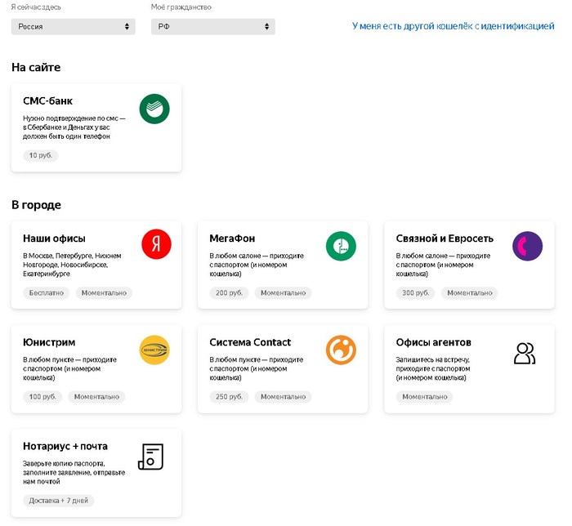Open link about another identified wallet
The height and width of the screenshot is (526, 572).
click(x=453, y=26)
